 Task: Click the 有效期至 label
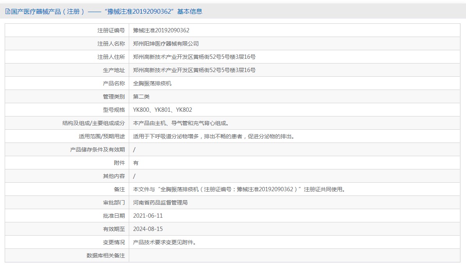tap(114, 229)
